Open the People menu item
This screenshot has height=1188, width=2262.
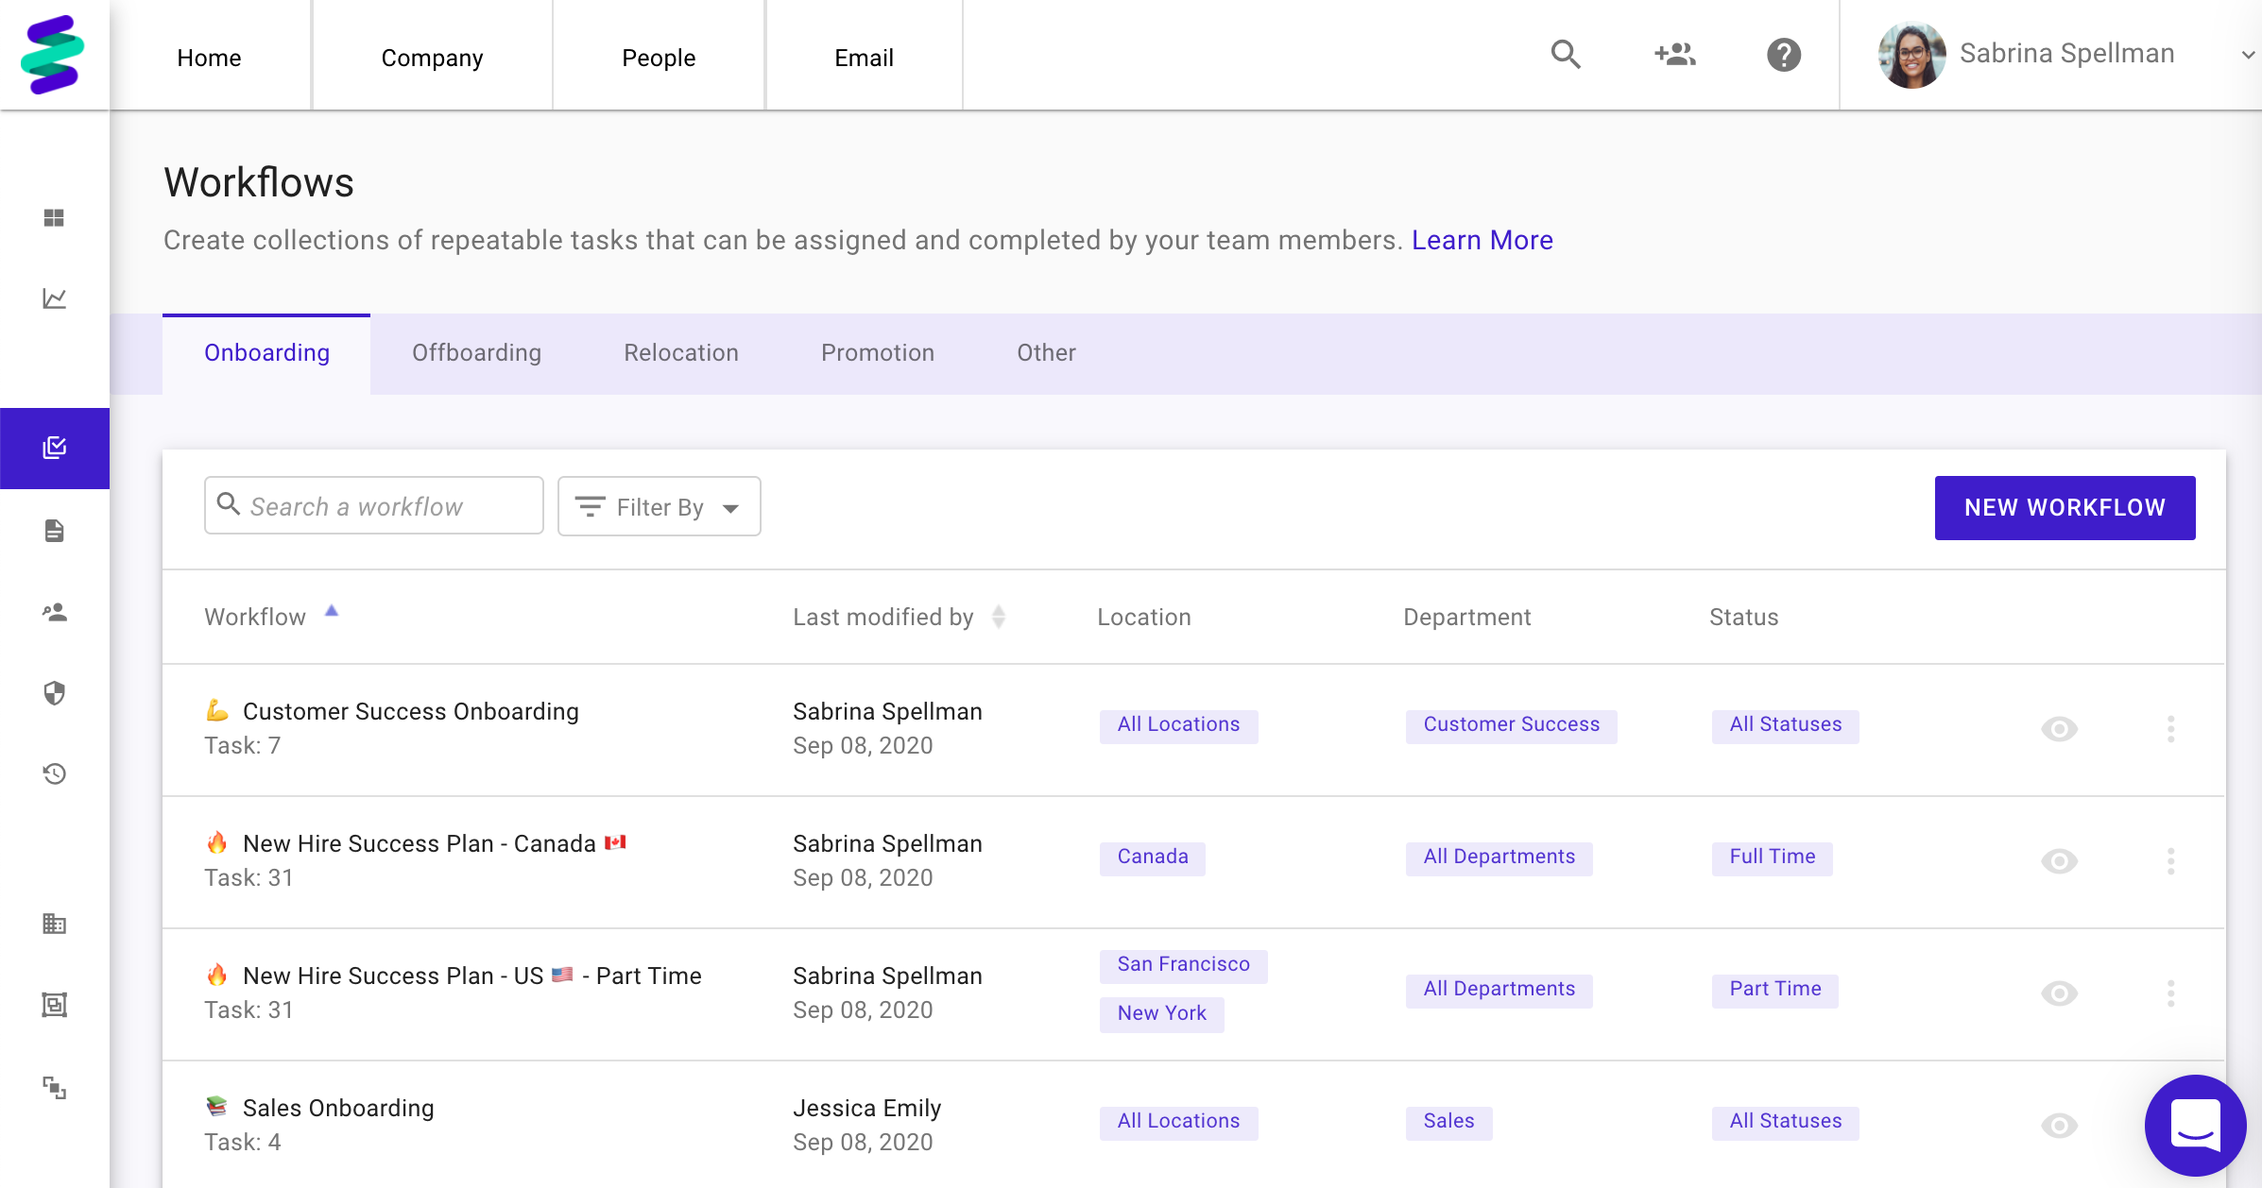click(659, 58)
